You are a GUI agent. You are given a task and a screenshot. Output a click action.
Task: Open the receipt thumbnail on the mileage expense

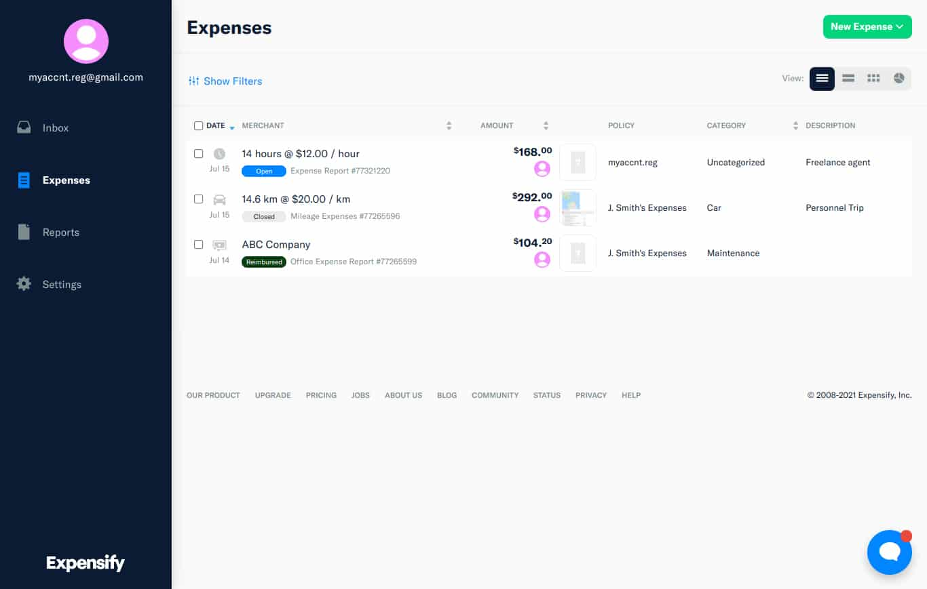coord(578,207)
